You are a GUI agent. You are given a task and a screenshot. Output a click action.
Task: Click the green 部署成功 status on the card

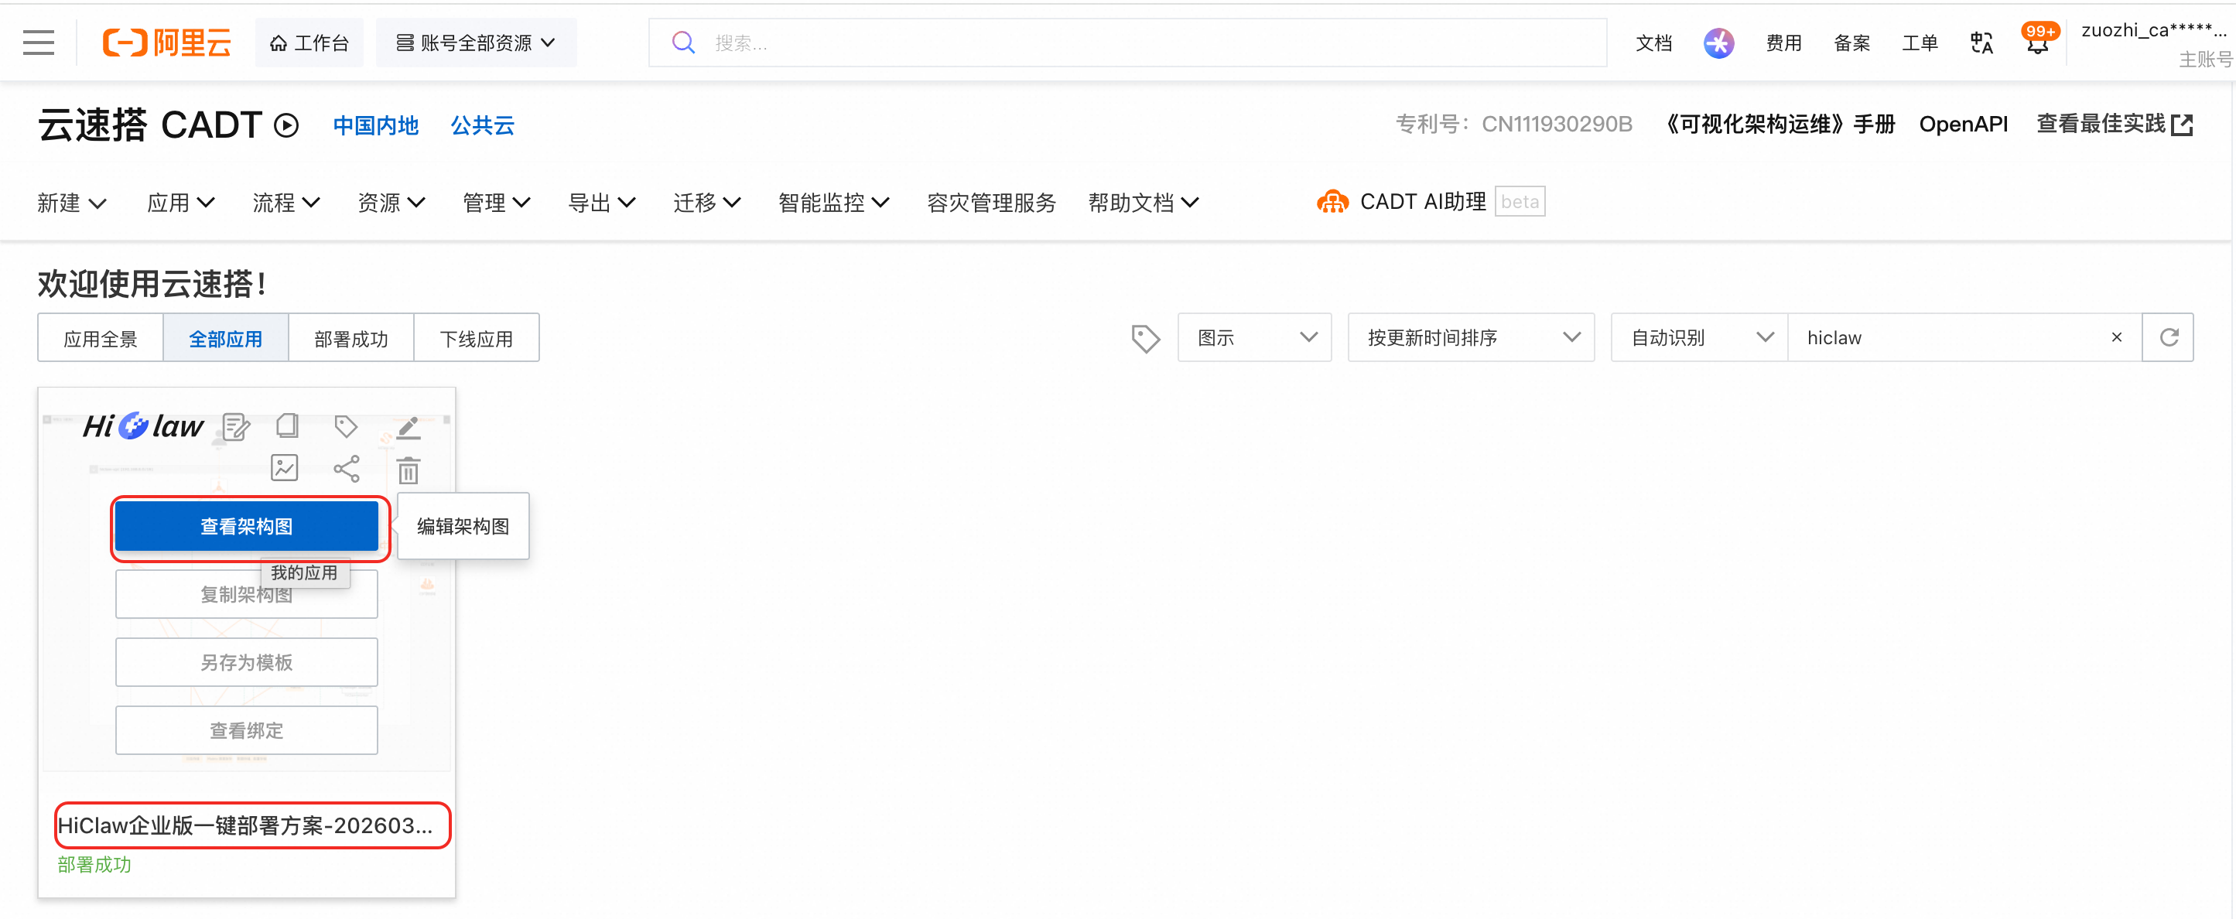[x=94, y=865]
